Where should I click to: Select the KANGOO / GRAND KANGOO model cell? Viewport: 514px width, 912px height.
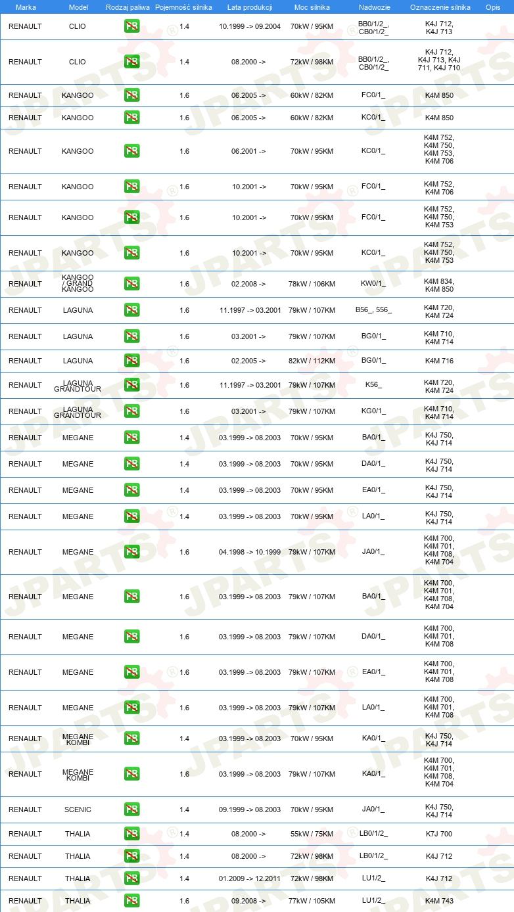point(78,284)
